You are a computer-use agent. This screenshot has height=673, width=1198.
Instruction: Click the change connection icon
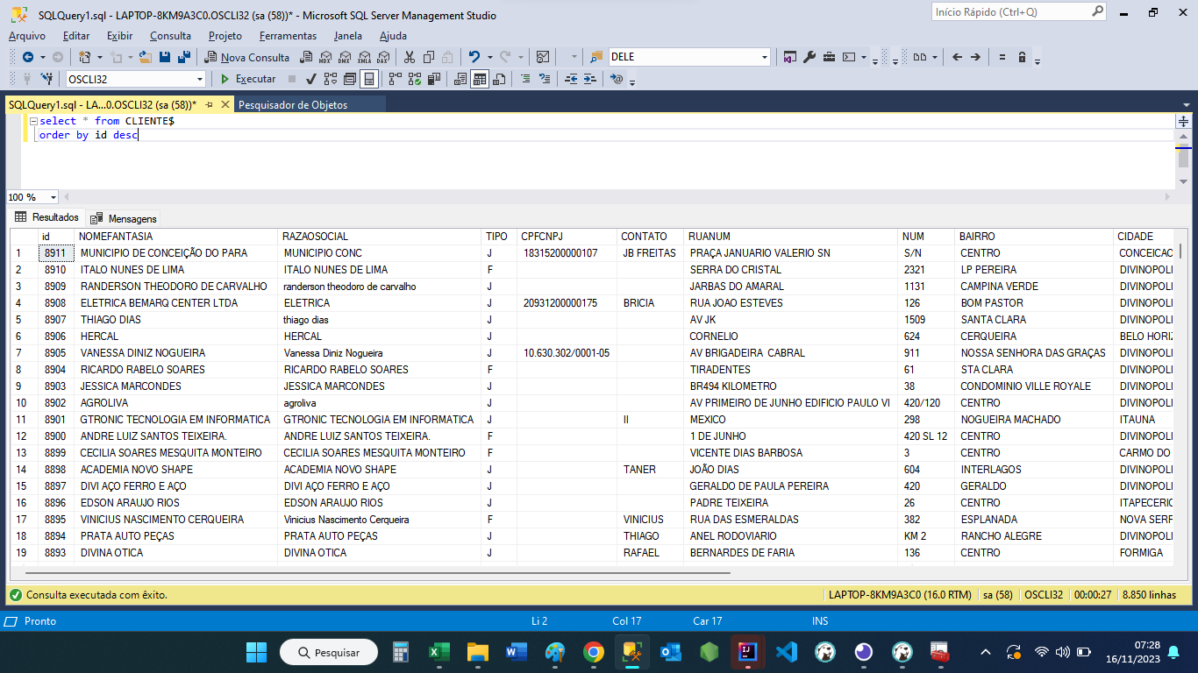click(x=46, y=79)
